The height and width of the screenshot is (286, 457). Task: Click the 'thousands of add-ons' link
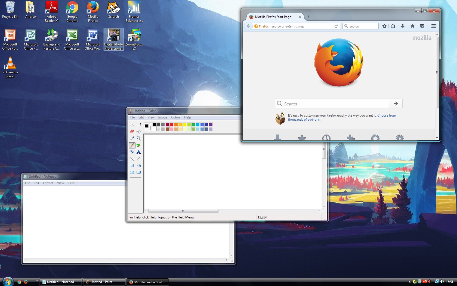(x=304, y=119)
